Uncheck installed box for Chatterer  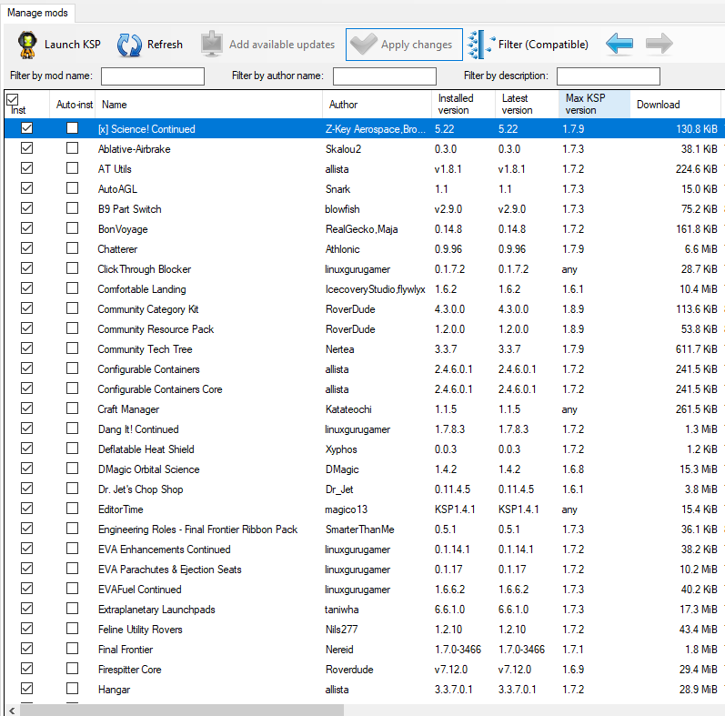tap(26, 248)
